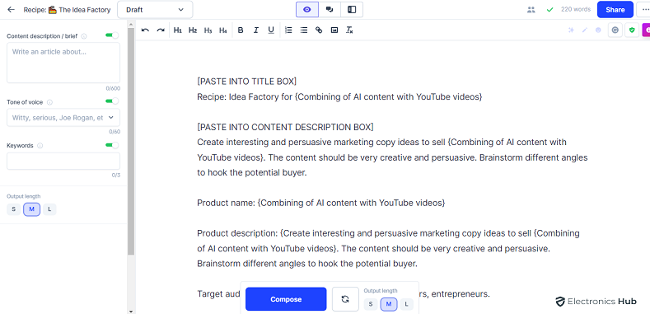Click the Share button
The width and height of the screenshot is (650, 314).
[x=615, y=10]
